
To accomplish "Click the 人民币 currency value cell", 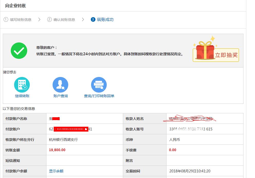I will pyautogui.click(x=175, y=139).
